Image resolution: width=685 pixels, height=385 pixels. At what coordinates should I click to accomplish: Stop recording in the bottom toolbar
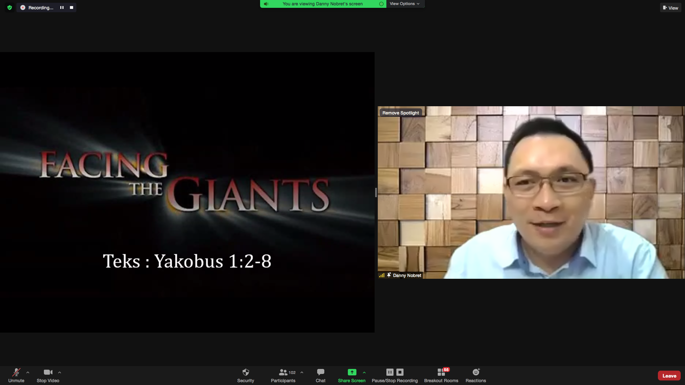[x=400, y=372]
